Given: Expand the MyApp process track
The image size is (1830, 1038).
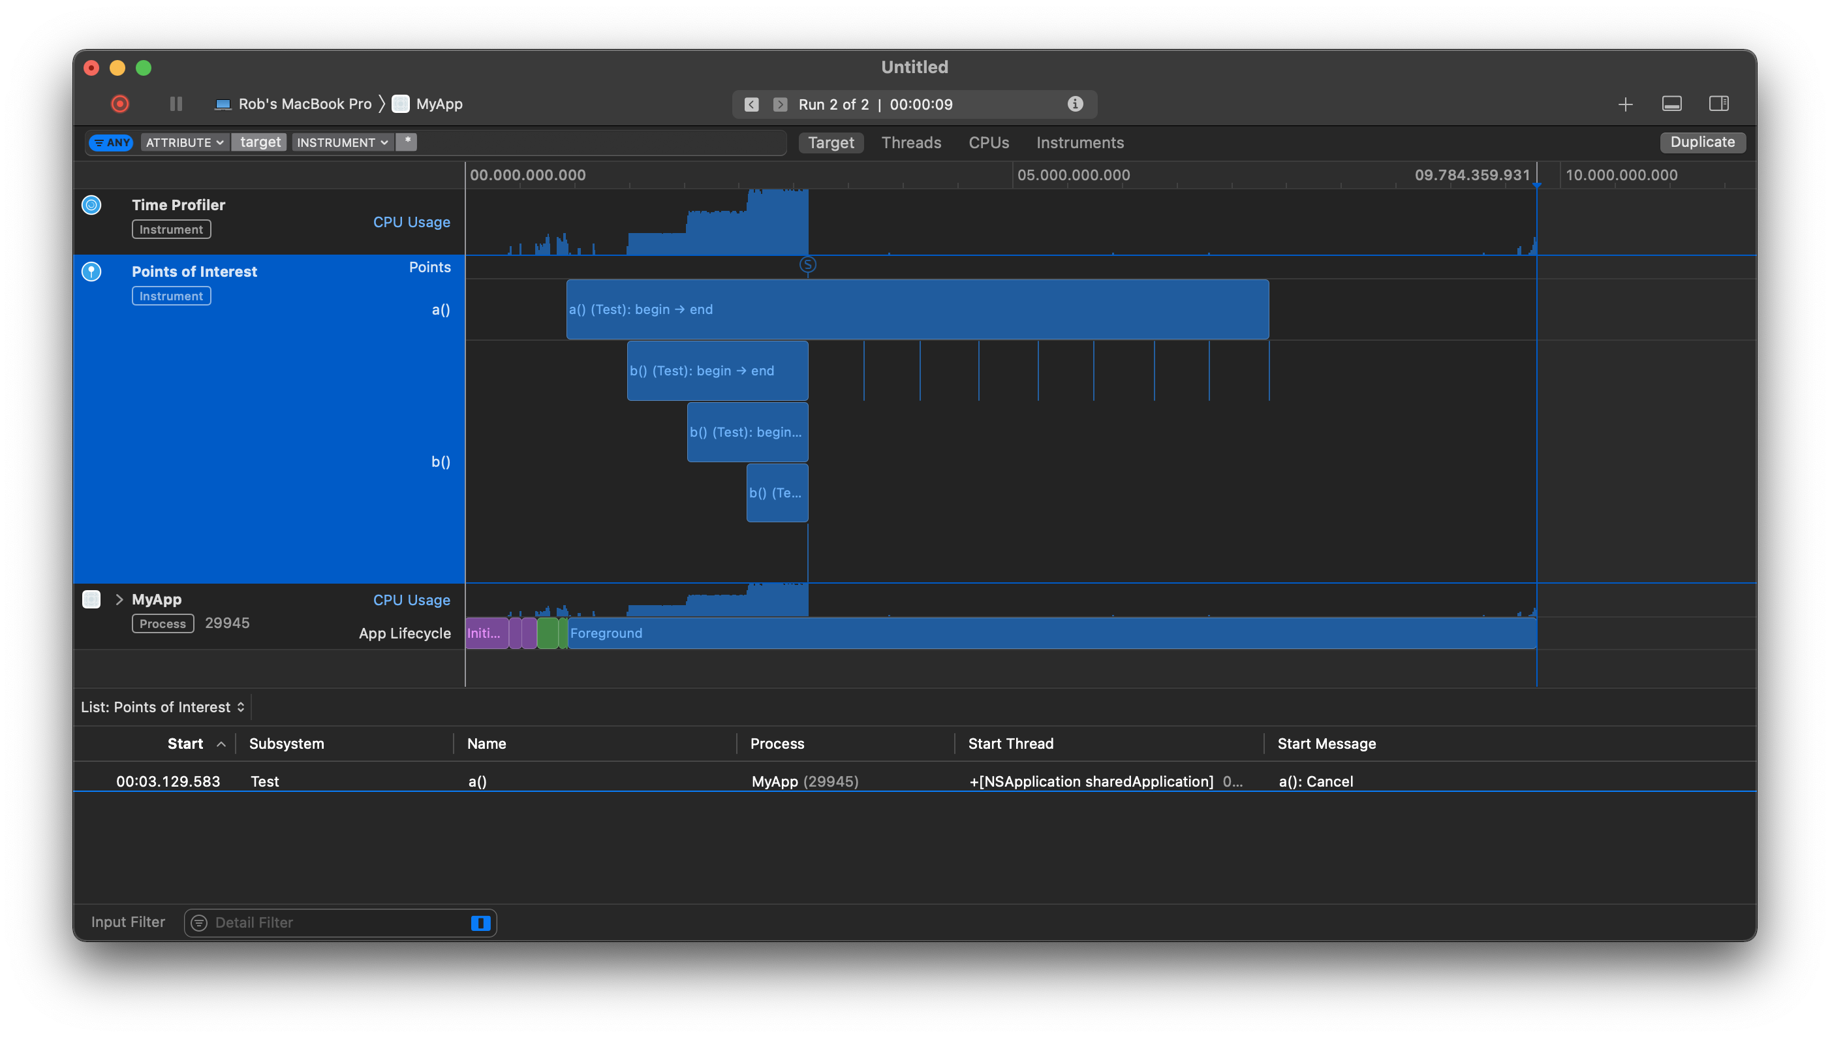Looking at the screenshot, I should (x=119, y=599).
